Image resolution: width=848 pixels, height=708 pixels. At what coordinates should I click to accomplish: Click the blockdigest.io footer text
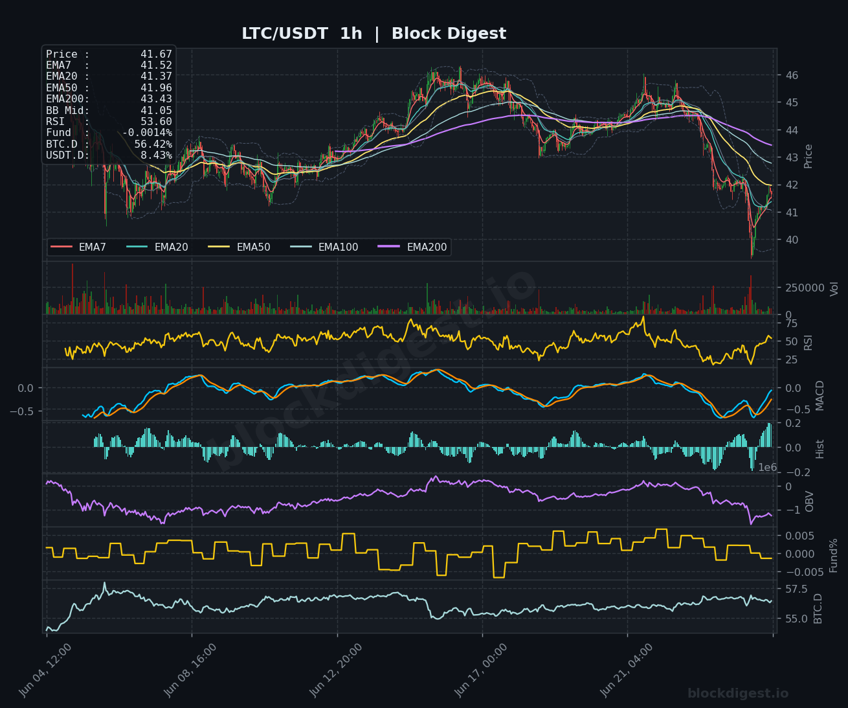point(738,694)
